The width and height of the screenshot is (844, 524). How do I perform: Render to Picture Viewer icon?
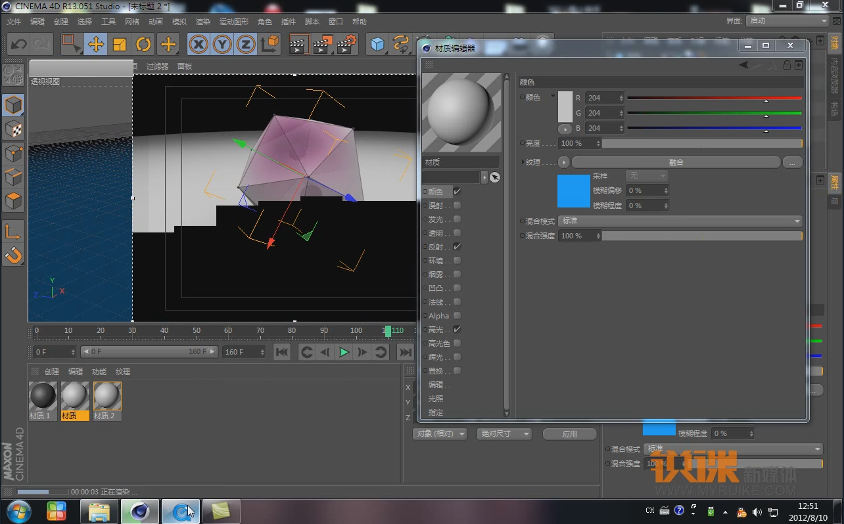(323, 45)
